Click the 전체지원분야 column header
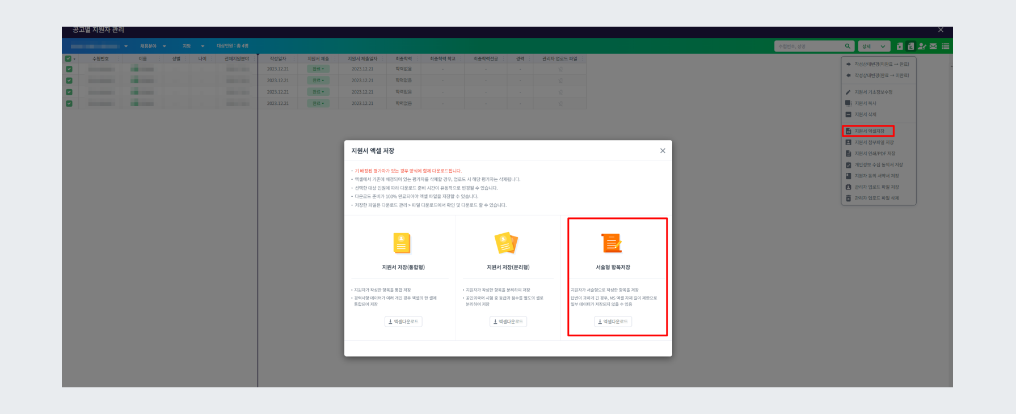The image size is (1016, 414). coord(237,58)
